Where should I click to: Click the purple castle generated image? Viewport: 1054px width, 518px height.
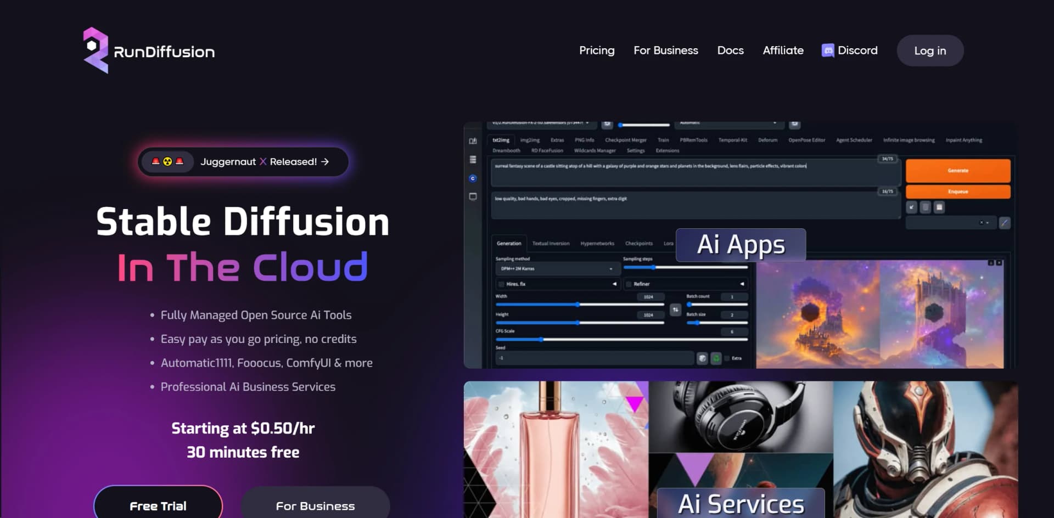click(x=941, y=314)
